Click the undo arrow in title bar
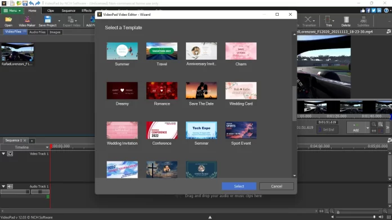 coord(31,3)
